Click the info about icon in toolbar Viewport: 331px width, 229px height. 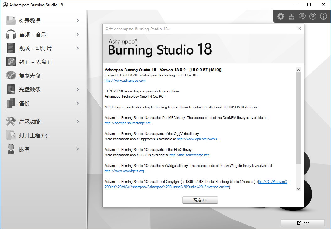point(323,16)
